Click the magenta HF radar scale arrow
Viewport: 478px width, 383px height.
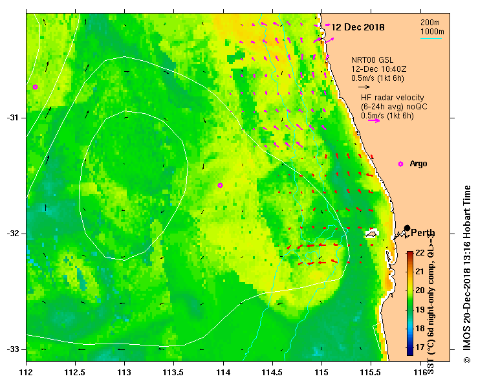pos(374,120)
